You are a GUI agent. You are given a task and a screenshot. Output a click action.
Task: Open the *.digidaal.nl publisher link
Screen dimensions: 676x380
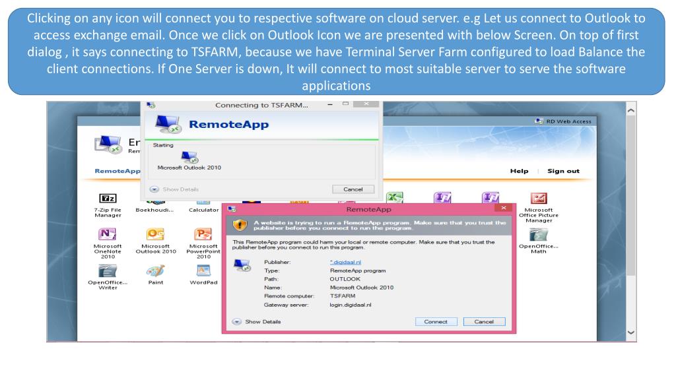(345, 262)
